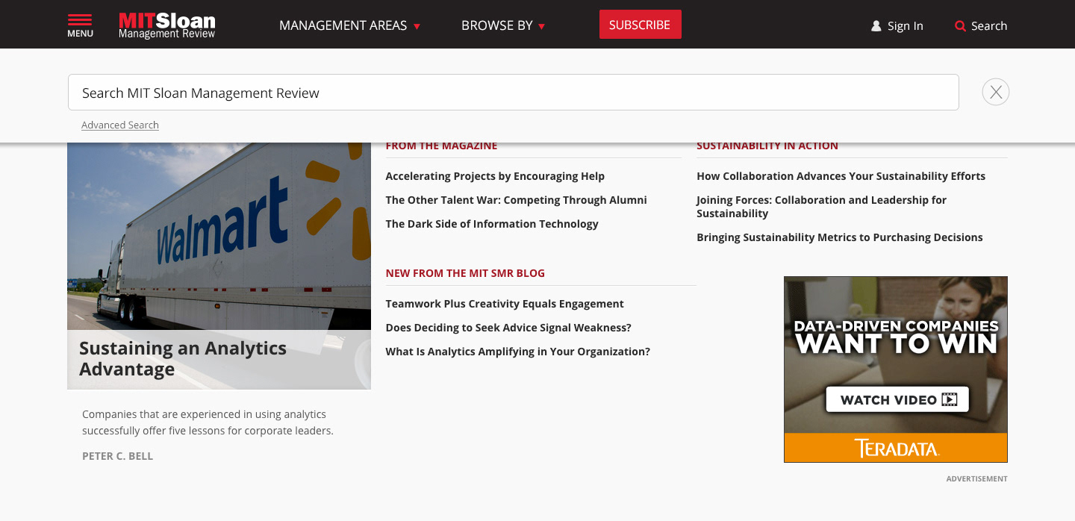This screenshot has width=1075, height=521.
Task: Click the MIT Sloan Management Review logo
Action: [x=166, y=25]
